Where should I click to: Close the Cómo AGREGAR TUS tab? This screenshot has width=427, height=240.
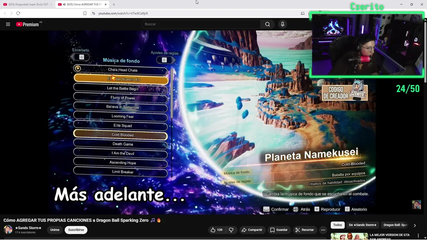click(x=105, y=4)
